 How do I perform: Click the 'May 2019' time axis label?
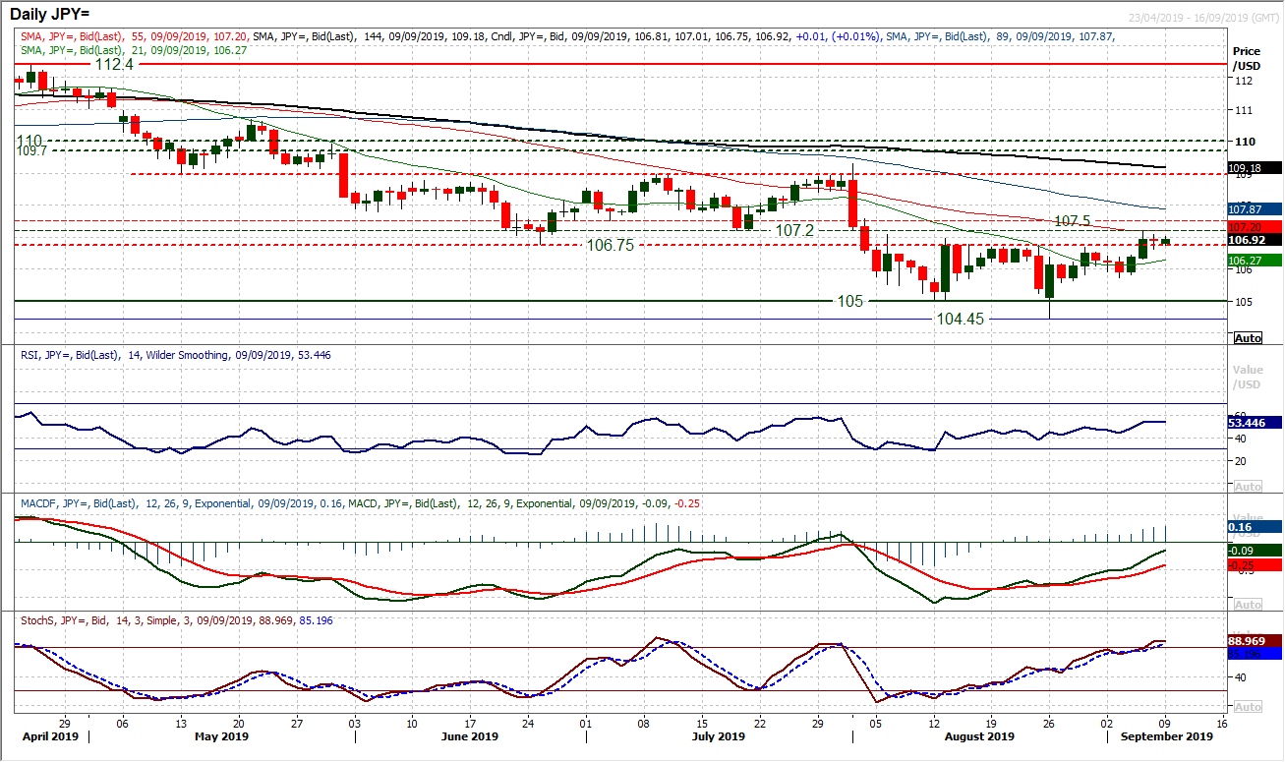221,735
